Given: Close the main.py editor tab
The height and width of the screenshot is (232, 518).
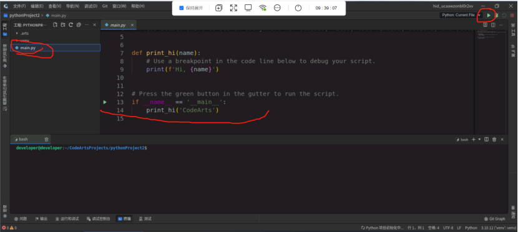Looking at the screenshot, I should (x=132, y=25).
